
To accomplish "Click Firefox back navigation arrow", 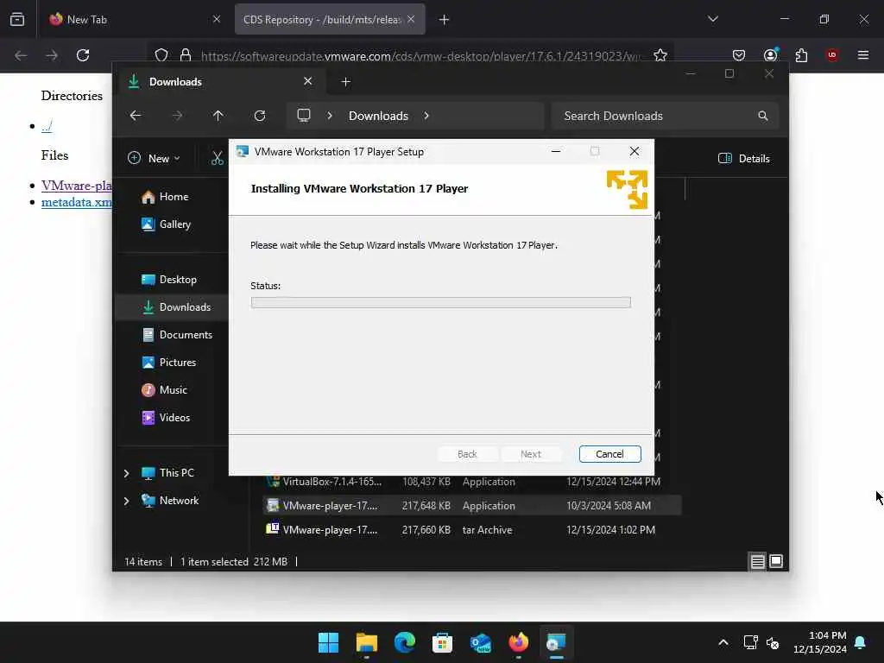I will [21, 55].
